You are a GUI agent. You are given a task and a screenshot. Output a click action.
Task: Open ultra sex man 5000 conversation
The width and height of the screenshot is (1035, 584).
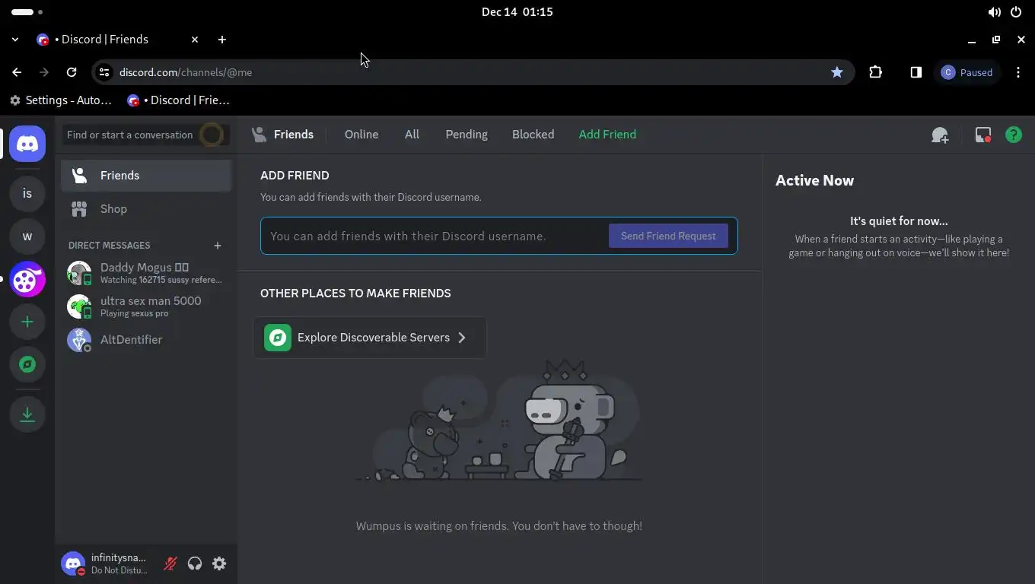[146, 306]
